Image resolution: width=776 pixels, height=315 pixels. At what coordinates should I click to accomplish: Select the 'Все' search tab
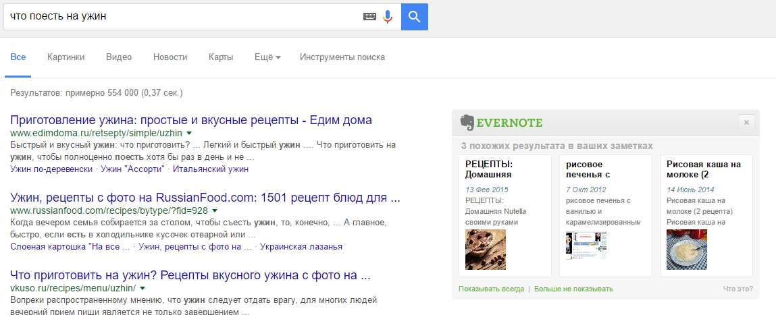point(18,57)
